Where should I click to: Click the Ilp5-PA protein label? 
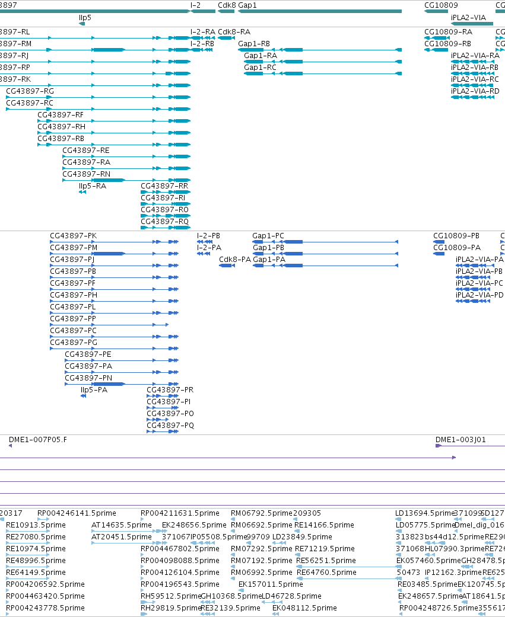pos(94,389)
